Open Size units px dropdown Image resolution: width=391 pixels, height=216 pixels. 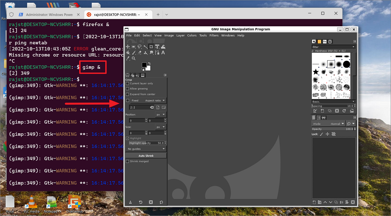161,127
